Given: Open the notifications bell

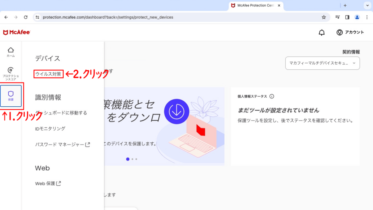Looking at the screenshot, I should [322, 33].
